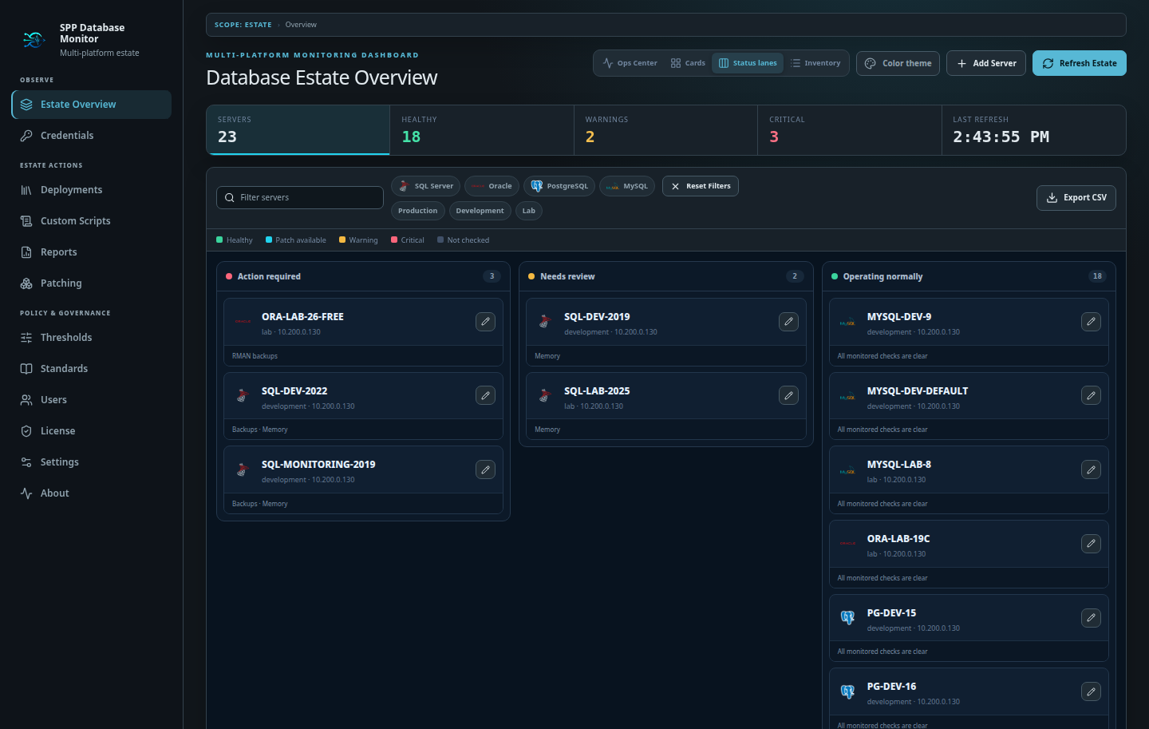Click the Last Refresh time tile
1149x729 pixels.
tap(1034, 130)
